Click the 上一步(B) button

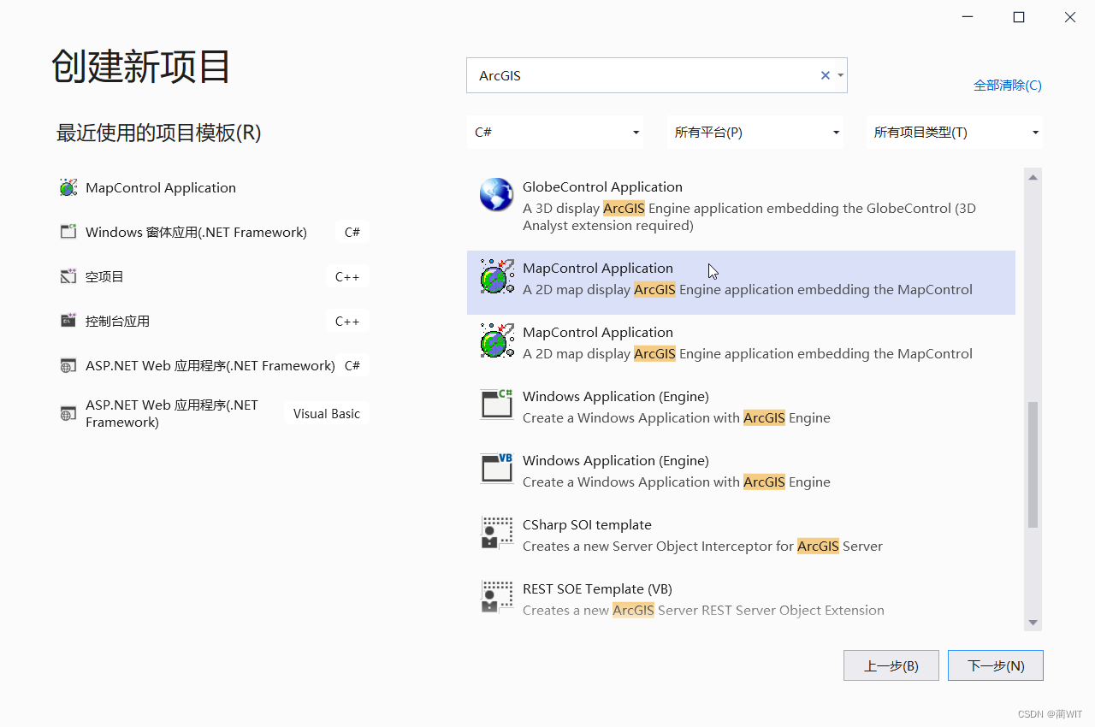click(x=891, y=665)
